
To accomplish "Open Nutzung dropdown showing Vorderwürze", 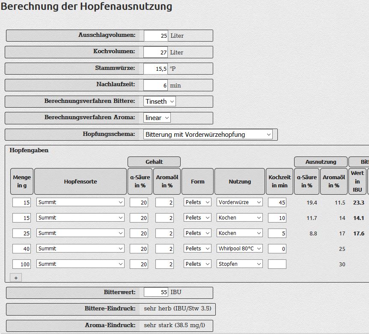I will click(x=239, y=202).
